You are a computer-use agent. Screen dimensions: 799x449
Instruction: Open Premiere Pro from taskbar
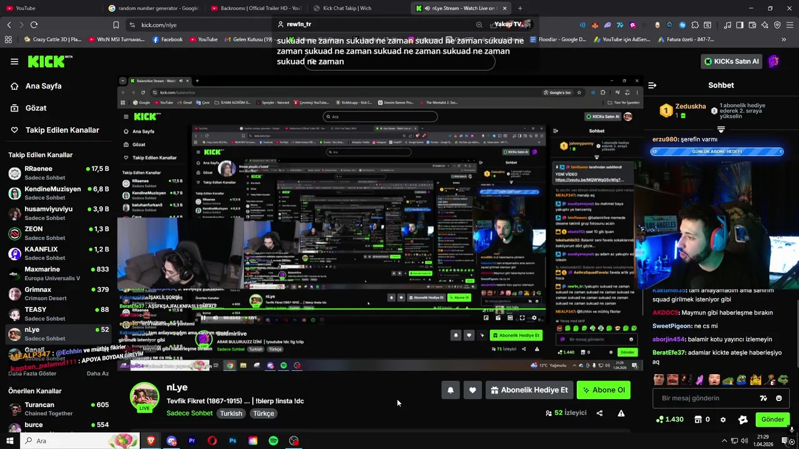point(192,441)
